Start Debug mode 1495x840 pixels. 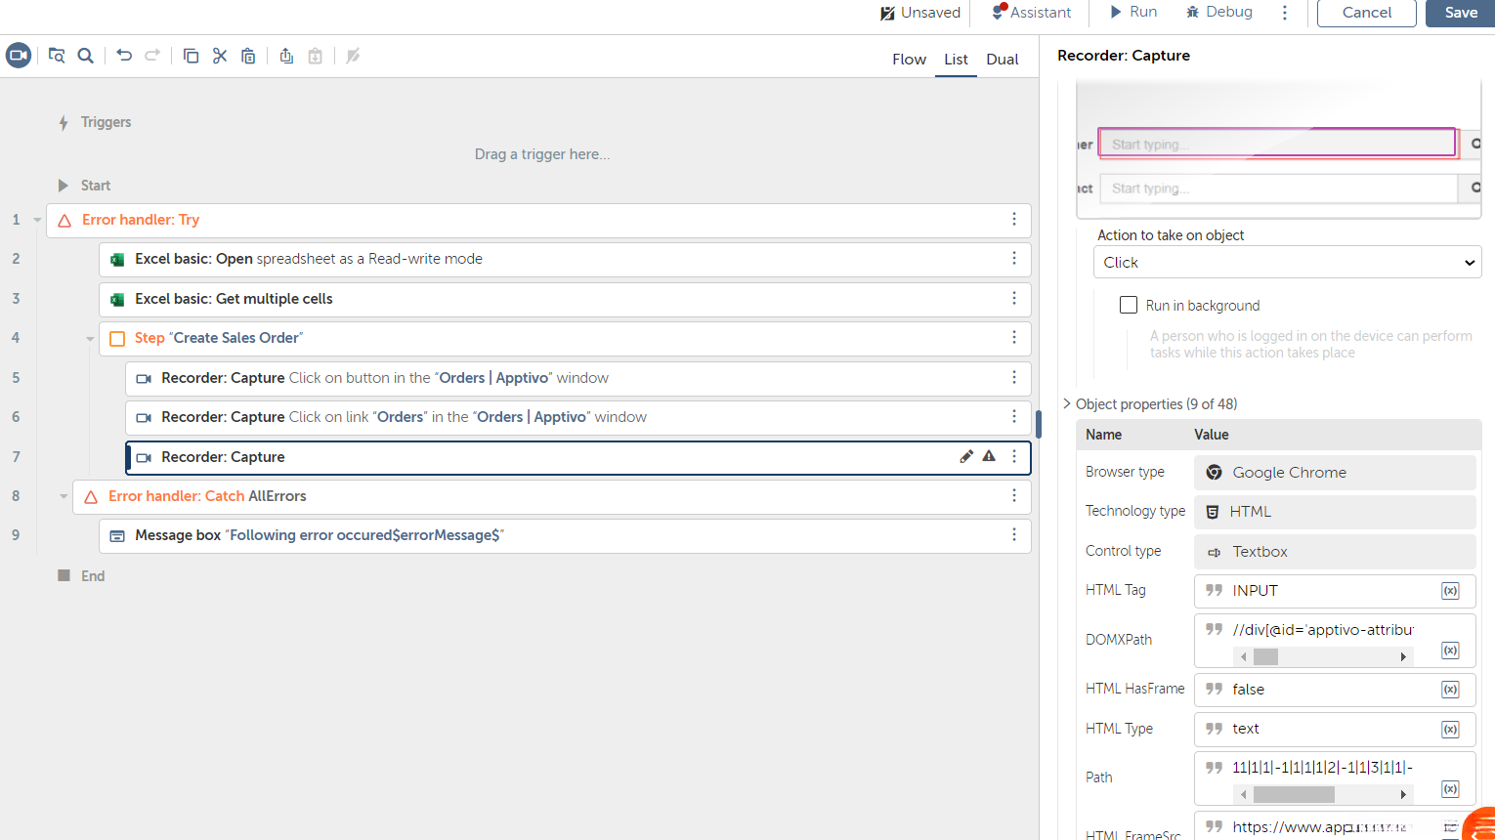[x=1218, y=12]
